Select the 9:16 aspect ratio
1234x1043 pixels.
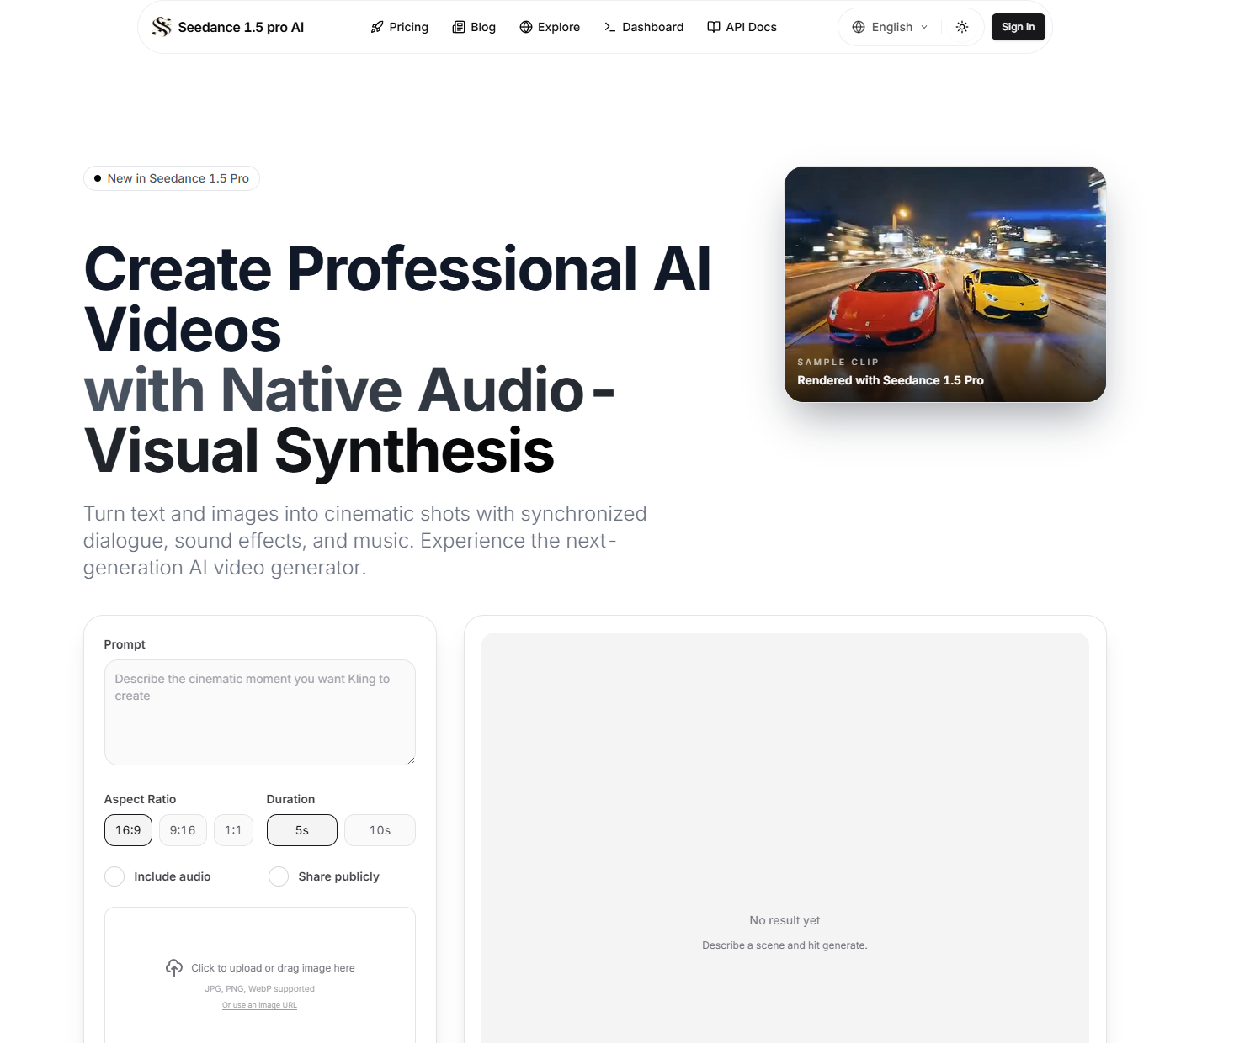pos(183,830)
